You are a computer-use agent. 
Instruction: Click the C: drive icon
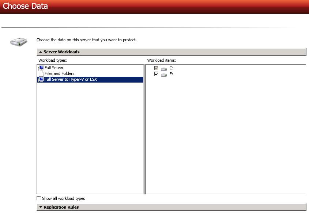click(x=163, y=68)
